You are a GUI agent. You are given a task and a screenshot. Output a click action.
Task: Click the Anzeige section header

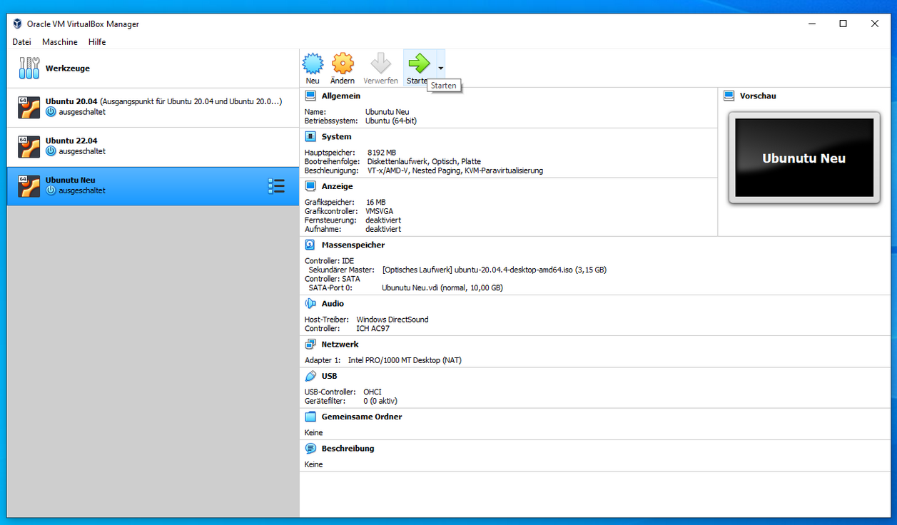click(x=337, y=186)
